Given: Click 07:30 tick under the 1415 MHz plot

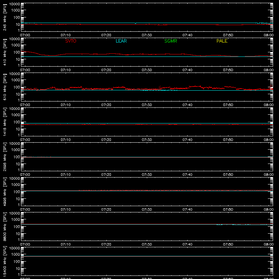Looking at the screenshot, I should point(147,140).
